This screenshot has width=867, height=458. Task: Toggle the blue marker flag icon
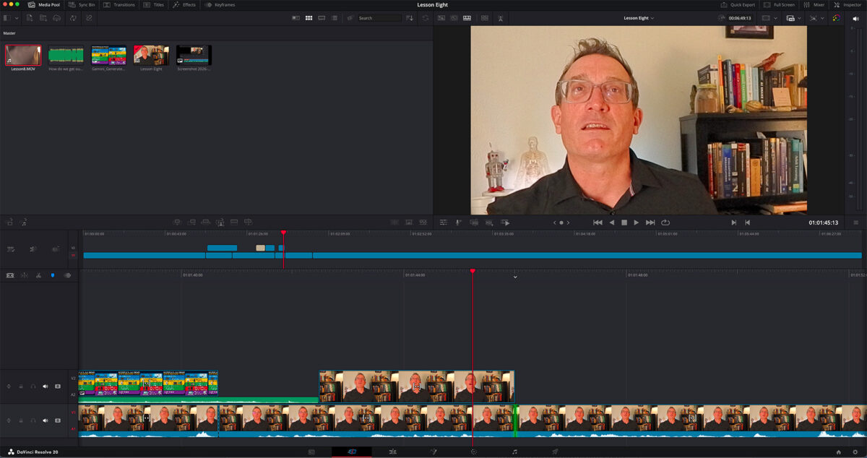(x=52, y=275)
